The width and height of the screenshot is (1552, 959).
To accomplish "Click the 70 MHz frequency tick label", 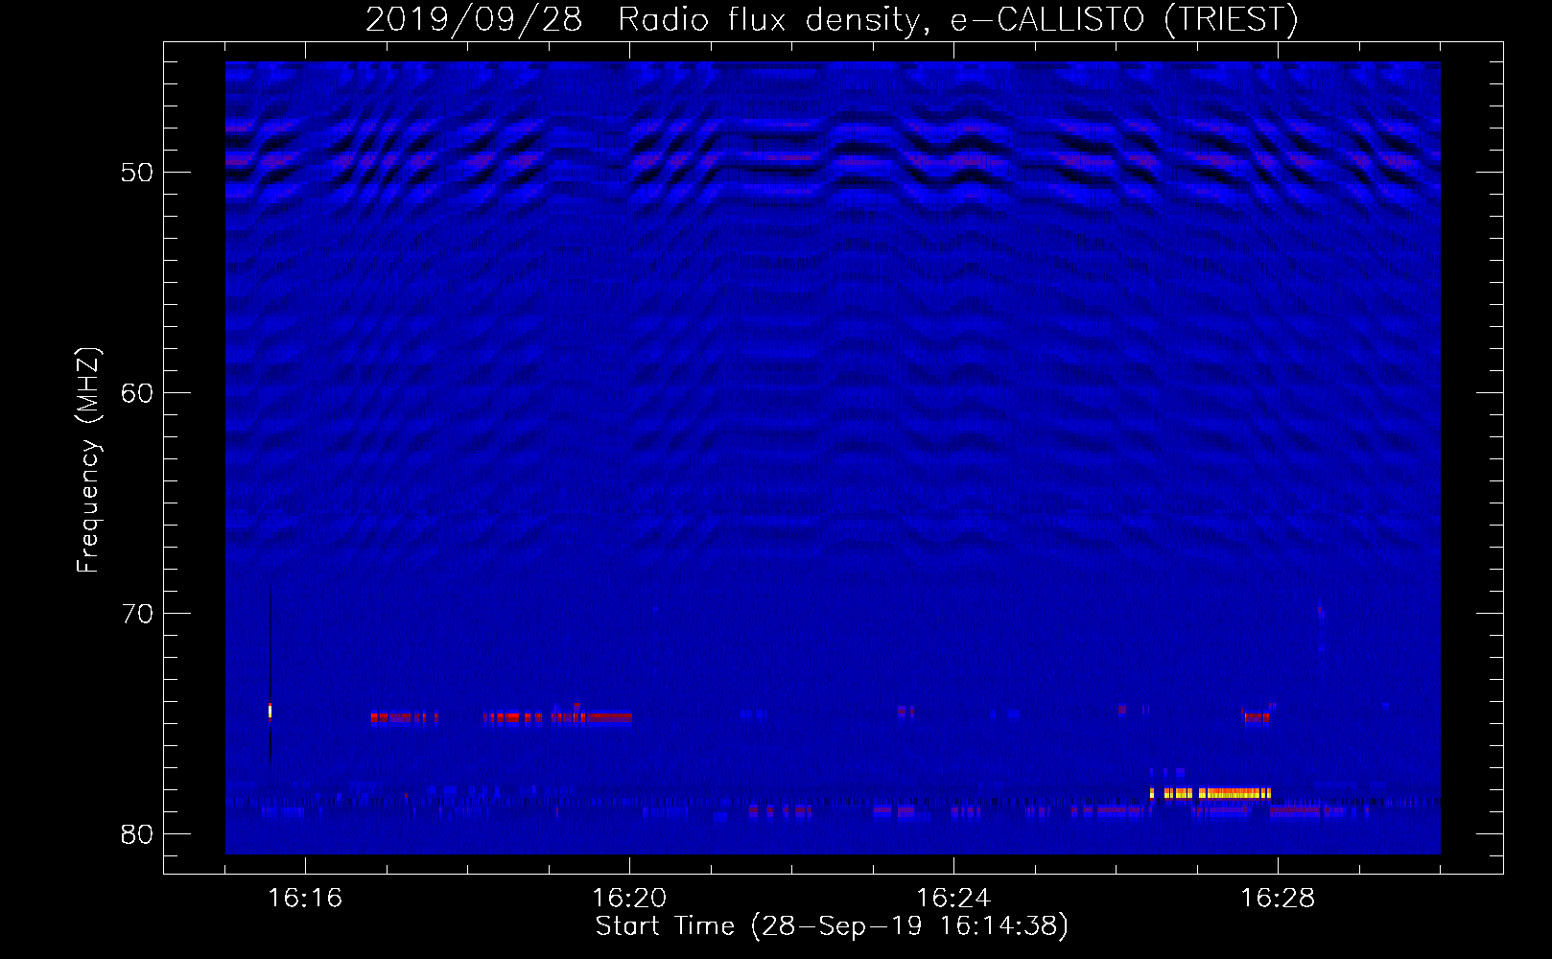I will click(x=137, y=614).
